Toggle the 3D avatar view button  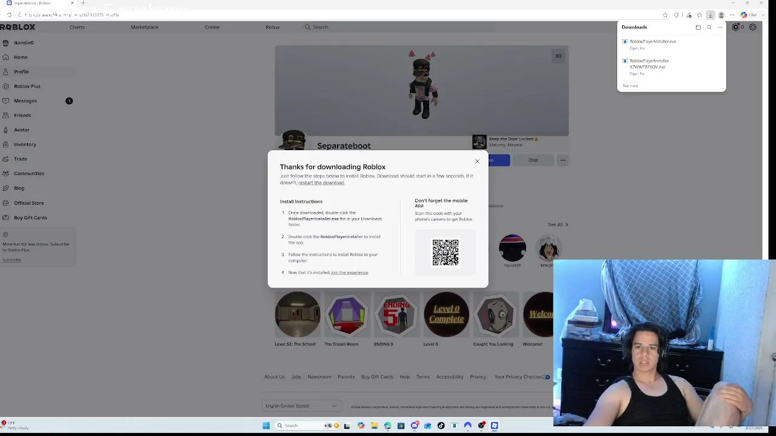tap(558, 56)
